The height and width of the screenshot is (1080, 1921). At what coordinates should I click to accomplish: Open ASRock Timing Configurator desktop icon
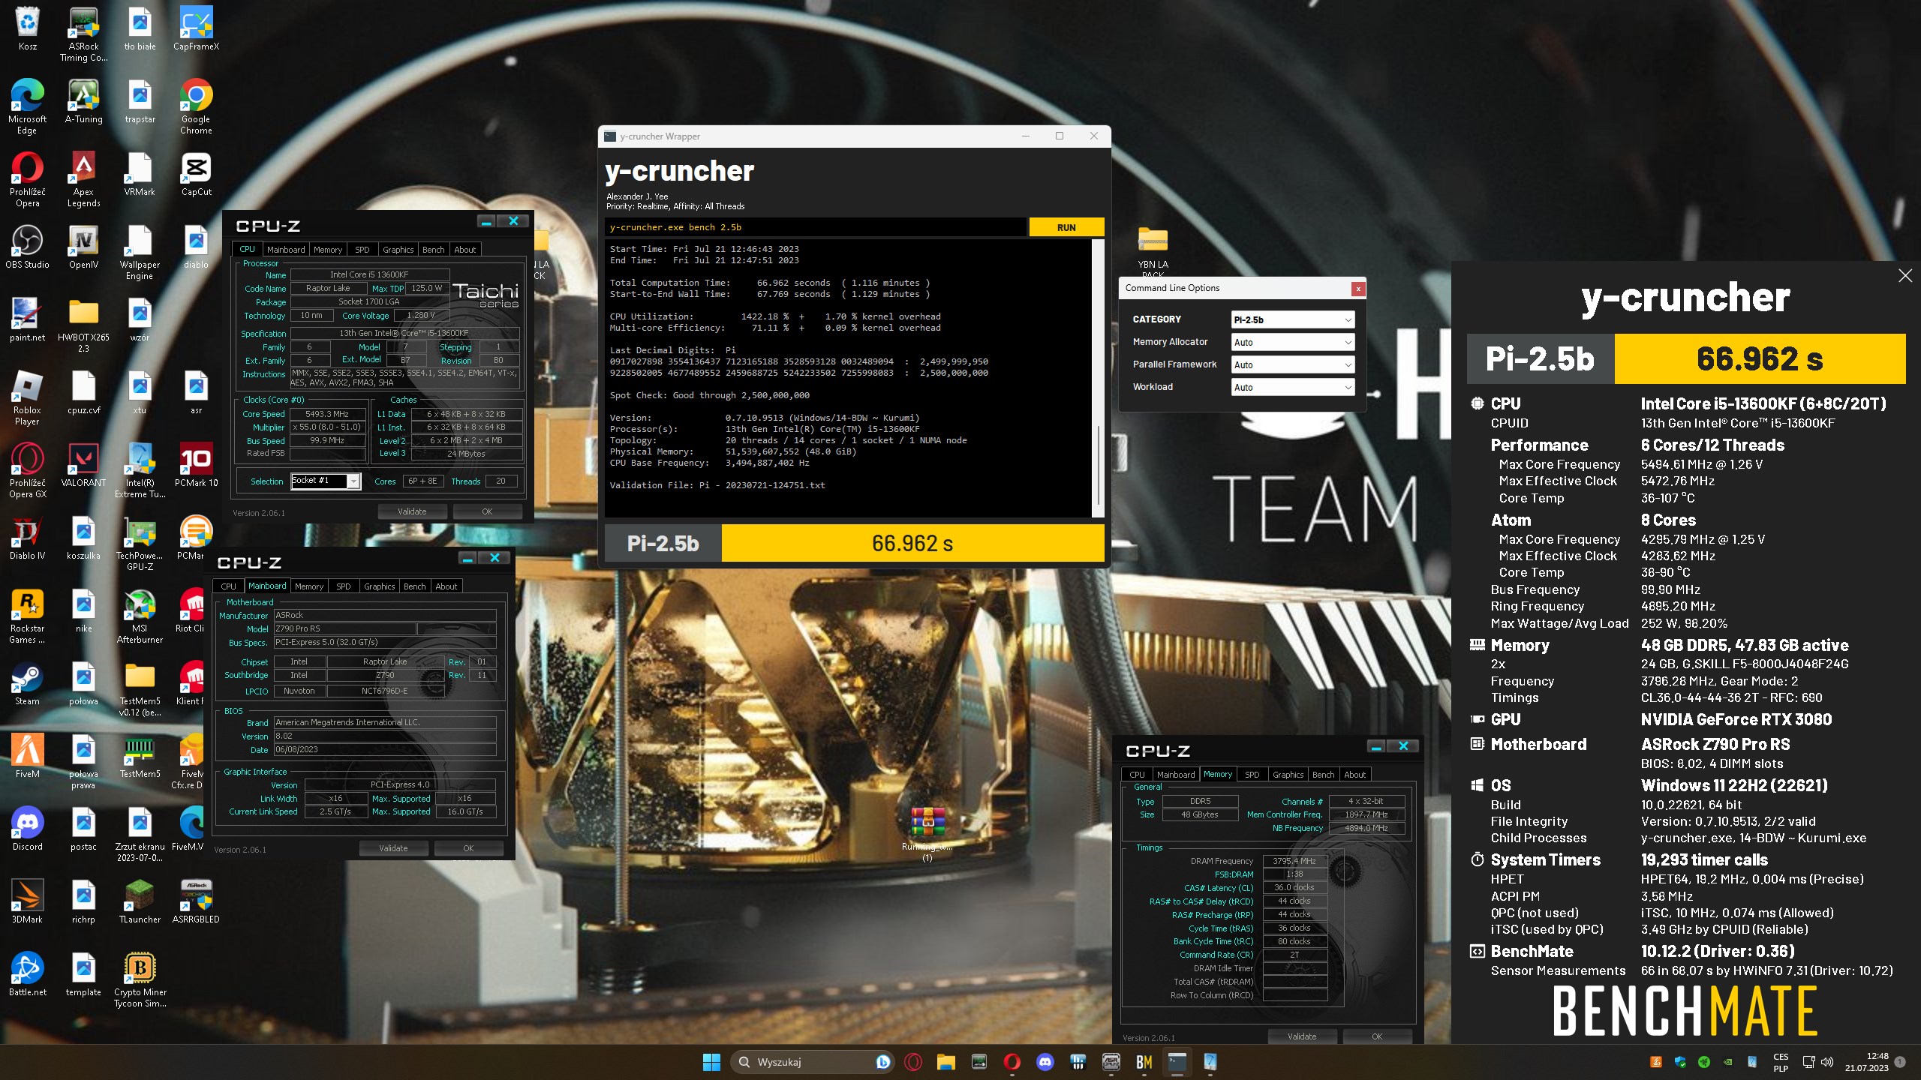pos(83,34)
